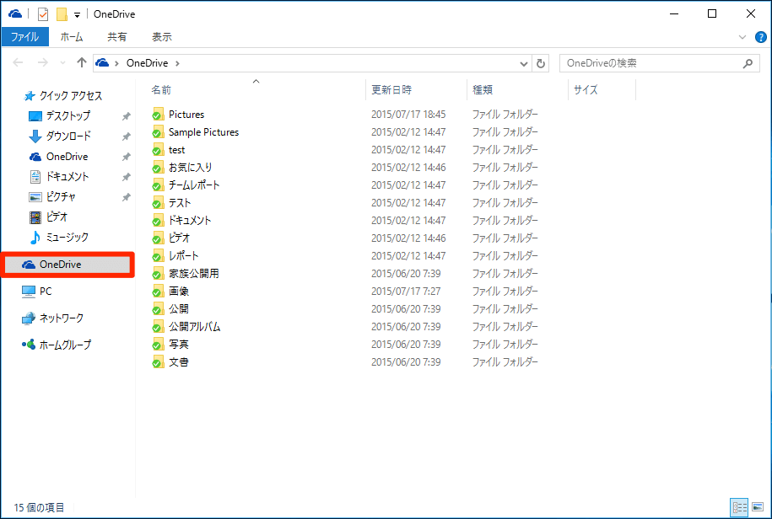Go forward with the right arrow button
Screen dimensions: 772x519
pos(43,62)
